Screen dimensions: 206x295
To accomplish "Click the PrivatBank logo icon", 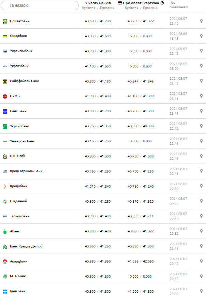I will click(5, 21).
